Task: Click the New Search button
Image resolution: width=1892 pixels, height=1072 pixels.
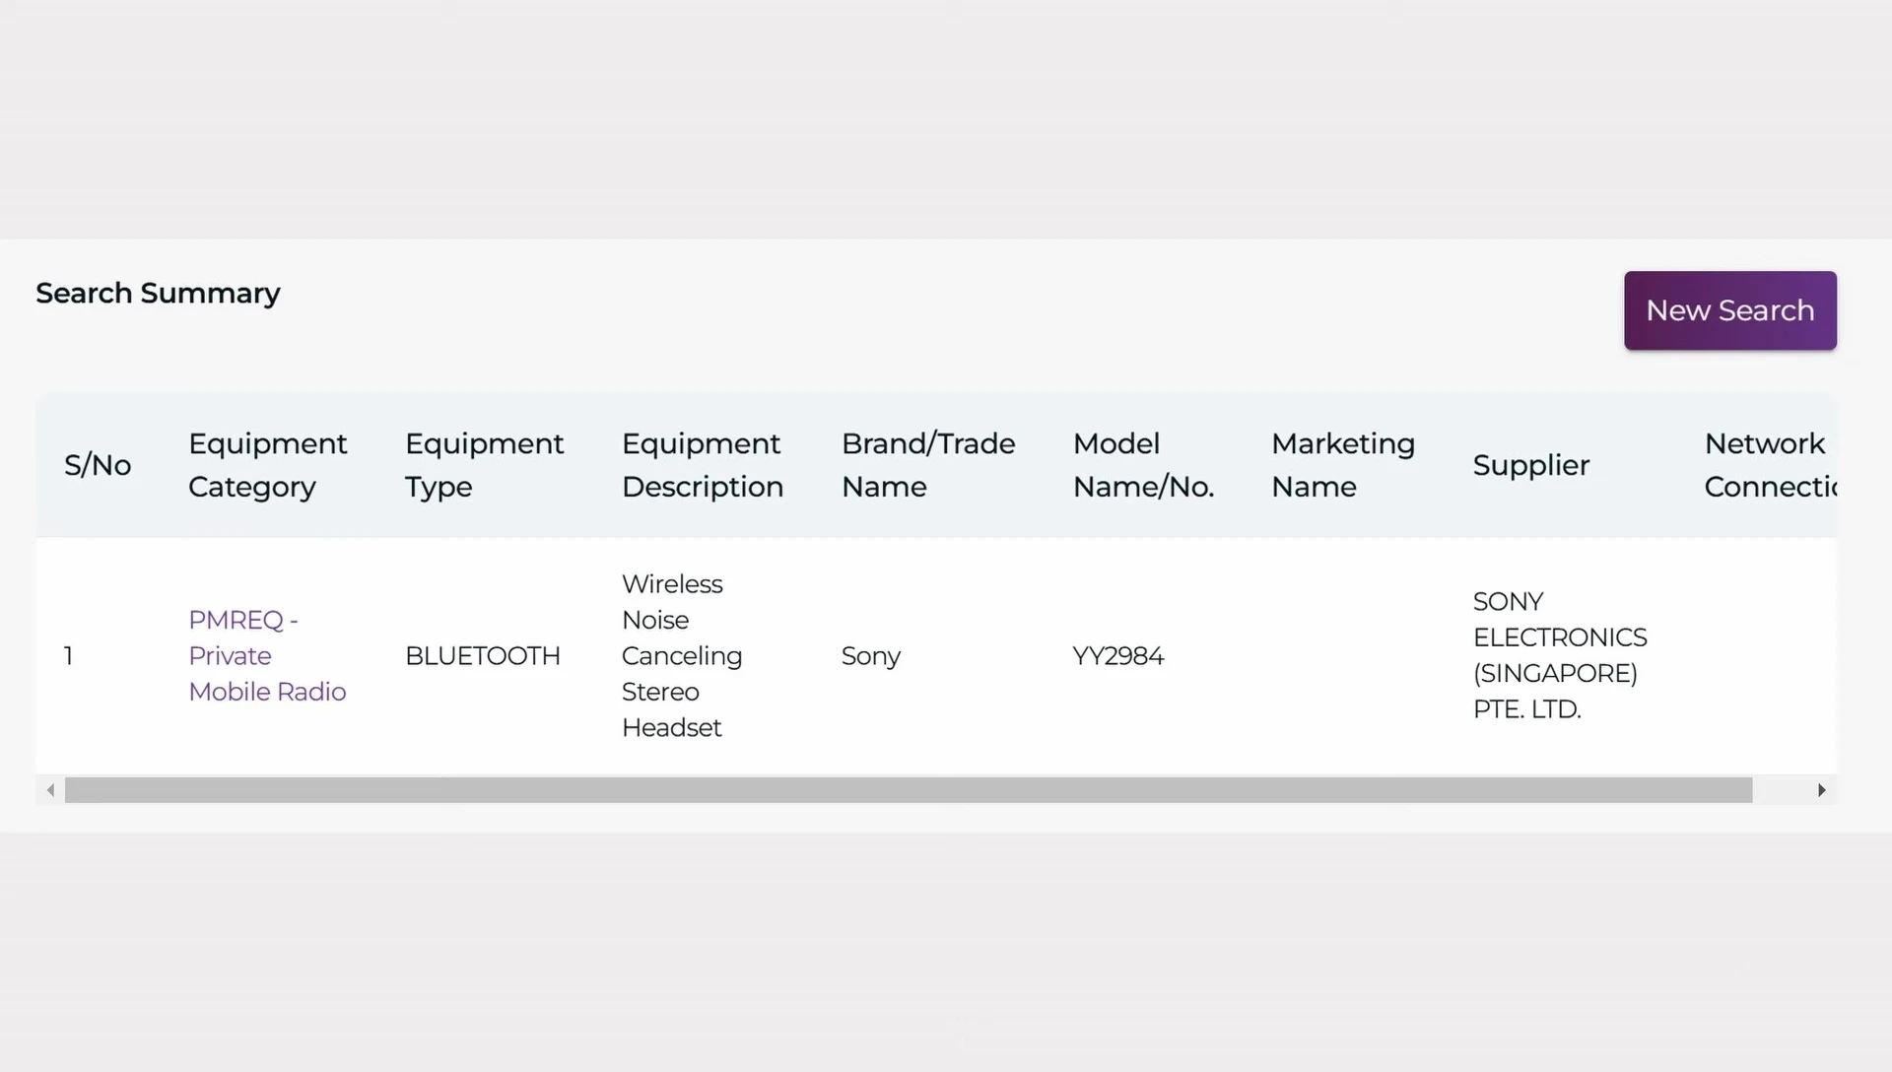Action: (1729, 310)
